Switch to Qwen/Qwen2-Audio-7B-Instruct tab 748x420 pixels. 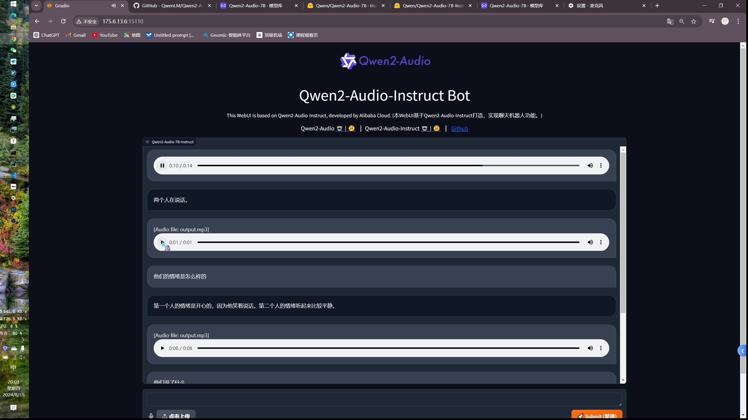click(433, 6)
